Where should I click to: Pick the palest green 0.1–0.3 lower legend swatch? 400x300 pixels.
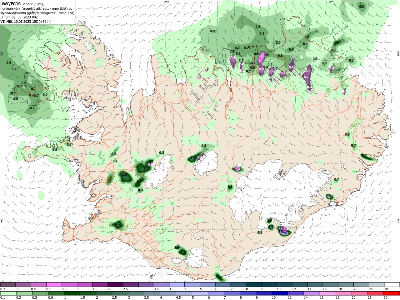point(8,293)
